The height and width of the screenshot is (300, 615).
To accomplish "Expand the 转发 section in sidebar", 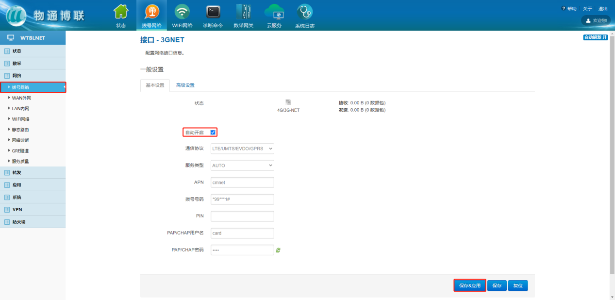I will coord(17,172).
